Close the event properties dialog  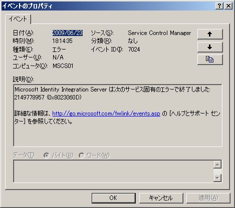click(228, 6)
